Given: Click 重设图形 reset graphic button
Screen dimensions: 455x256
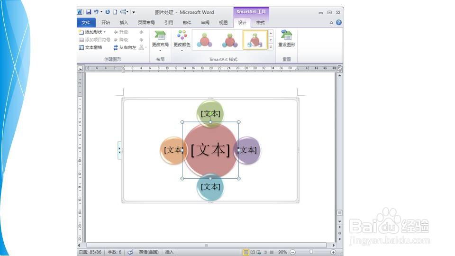Looking at the screenshot, I should [286, 38].
